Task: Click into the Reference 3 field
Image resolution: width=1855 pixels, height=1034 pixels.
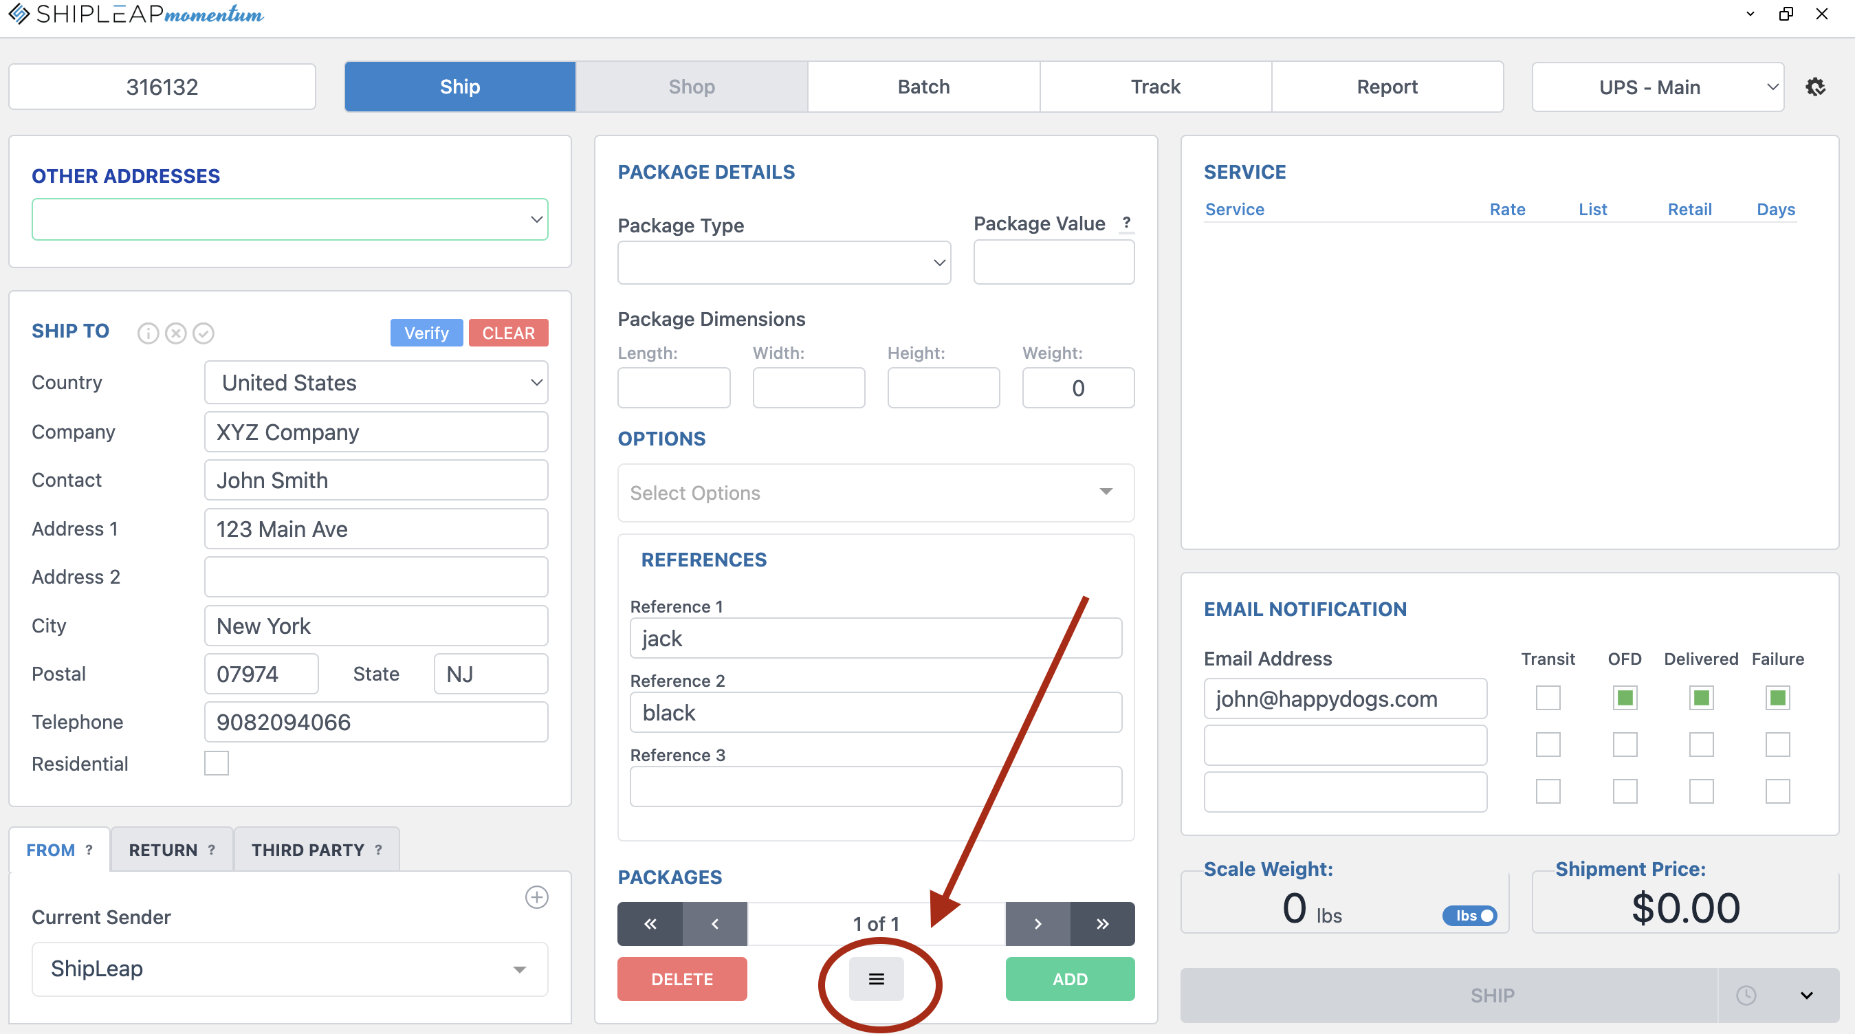Action: (875, 786)
